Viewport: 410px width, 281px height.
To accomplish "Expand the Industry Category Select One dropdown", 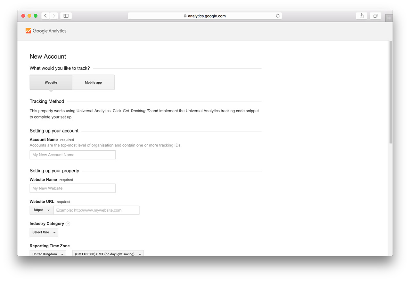I will [x=44, y=232].
